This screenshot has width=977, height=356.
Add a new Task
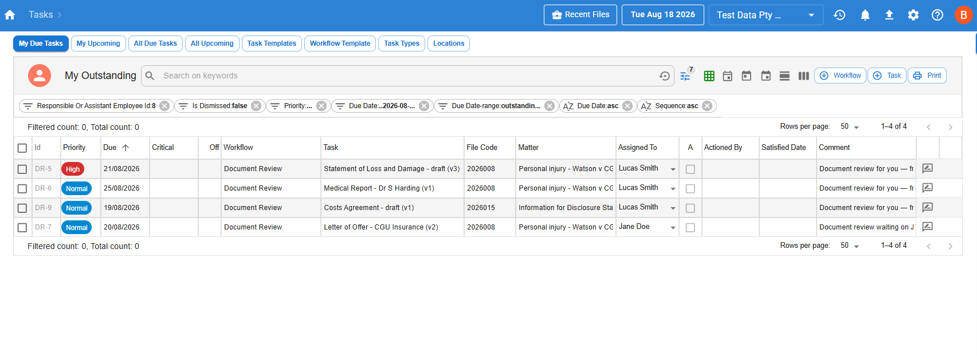[887, 76]
